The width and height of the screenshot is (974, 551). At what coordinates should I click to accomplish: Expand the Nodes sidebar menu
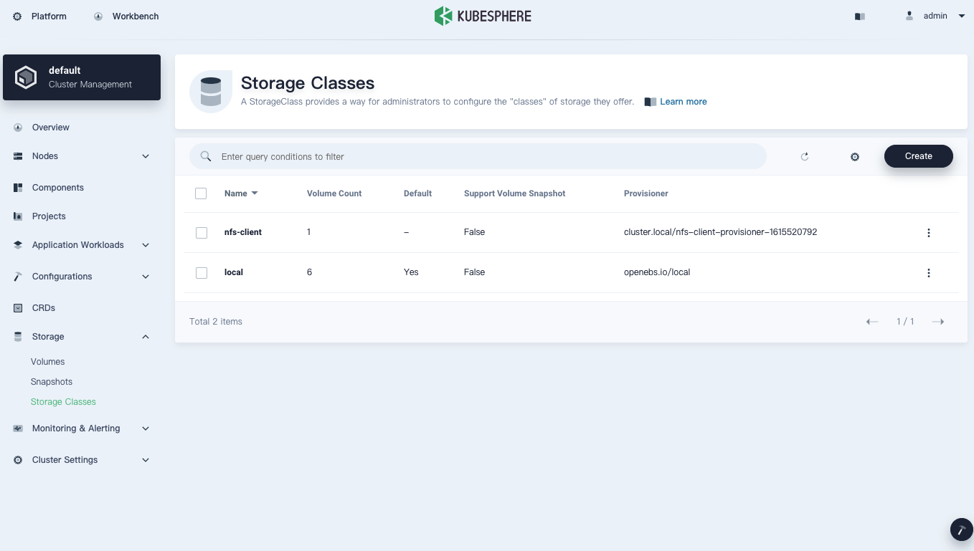[146, 156]
